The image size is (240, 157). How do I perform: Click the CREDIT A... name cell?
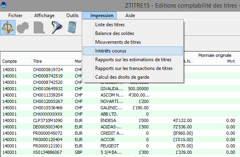pos(112,133)
